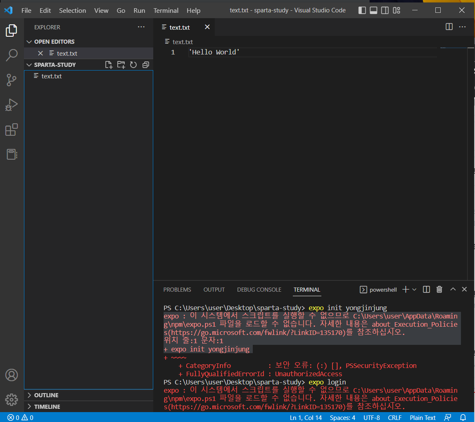Switch to the OUTPUT tab
Image resolution: width=475 pixels, height=422 pixels.
pyautogui.click(x=214, y=290)
